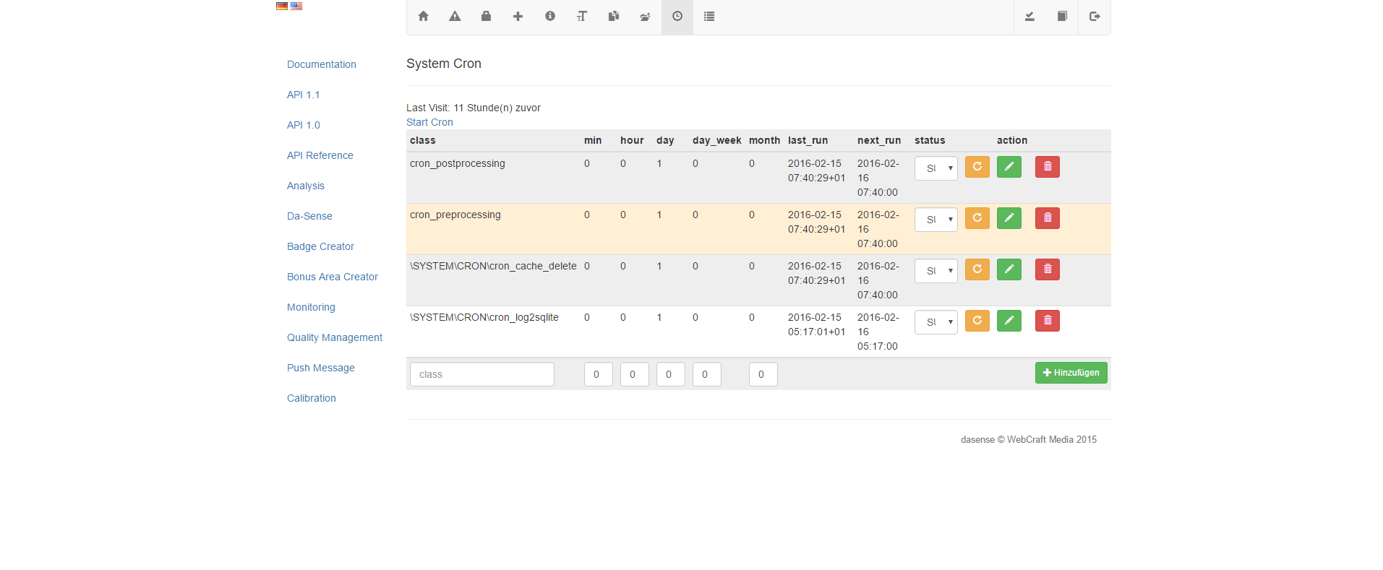
Task: Switch language using the US flag
Action: 296,6
